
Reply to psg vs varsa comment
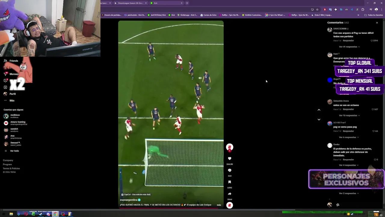tap(348, 131)
